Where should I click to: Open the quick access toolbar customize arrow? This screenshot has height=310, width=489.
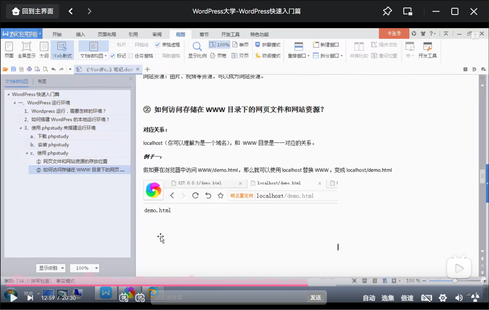point(70,69)
